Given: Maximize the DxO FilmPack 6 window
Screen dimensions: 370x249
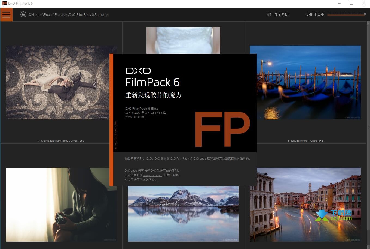Looking at the screenshot, I should [x=351, y=4].
